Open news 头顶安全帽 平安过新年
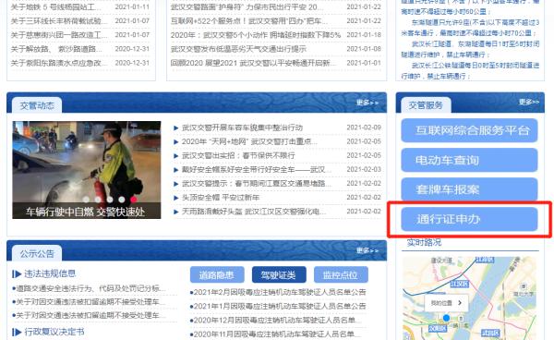554x340 pixels. (221, 198)
